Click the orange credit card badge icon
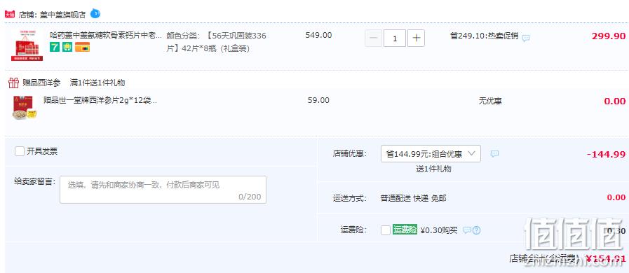Image resolution: width=629 pixels, height=273 pixels. click(82, 47)
